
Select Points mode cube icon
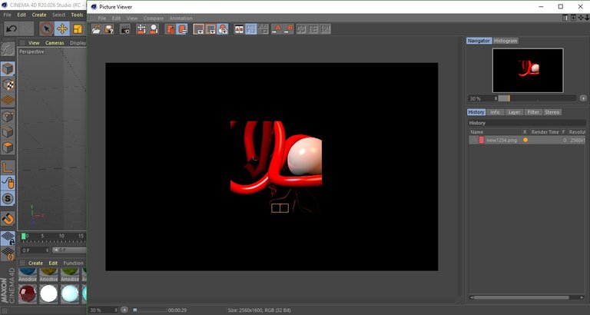pyautogui.click(x=8, y=117)
